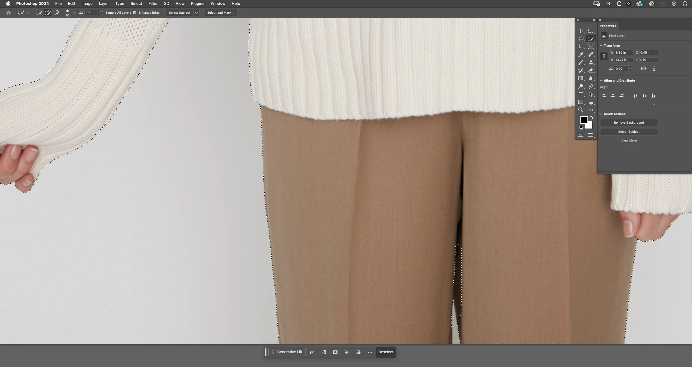Select the Crop tool
Image resolution: width=692 pixels, height=367 pixels.
tap(581, 47)
